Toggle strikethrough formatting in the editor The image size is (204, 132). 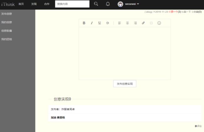108,23
